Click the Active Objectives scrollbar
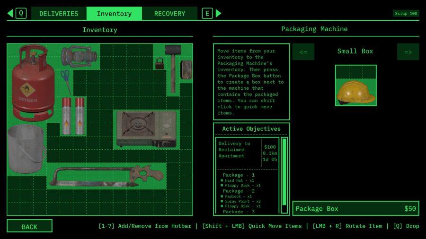This screenshot has height=239, width=426. point(284,175)
